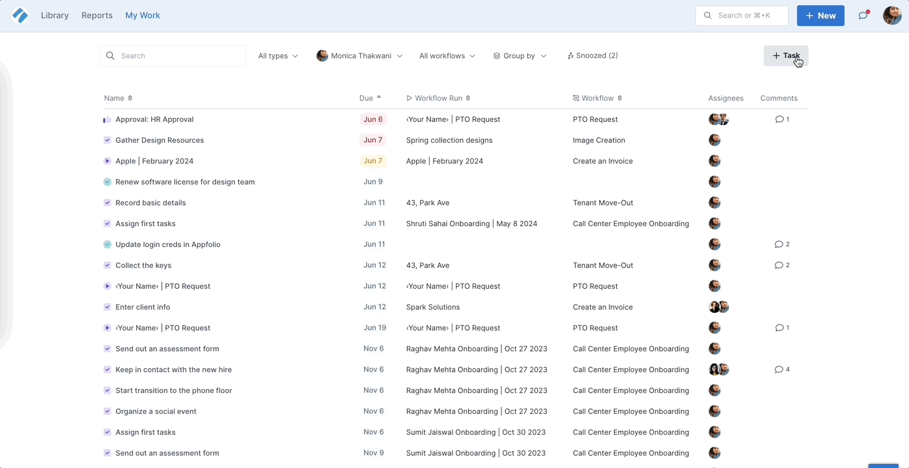The image size is (909, 468).
Task: Expand the All workflows dropdown
Action: click(447, 56)
